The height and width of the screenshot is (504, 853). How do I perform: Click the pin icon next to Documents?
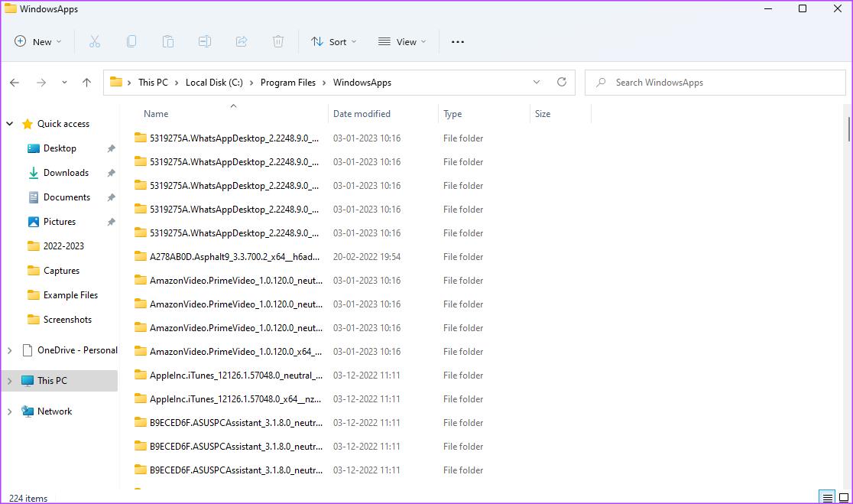point(111,197)
